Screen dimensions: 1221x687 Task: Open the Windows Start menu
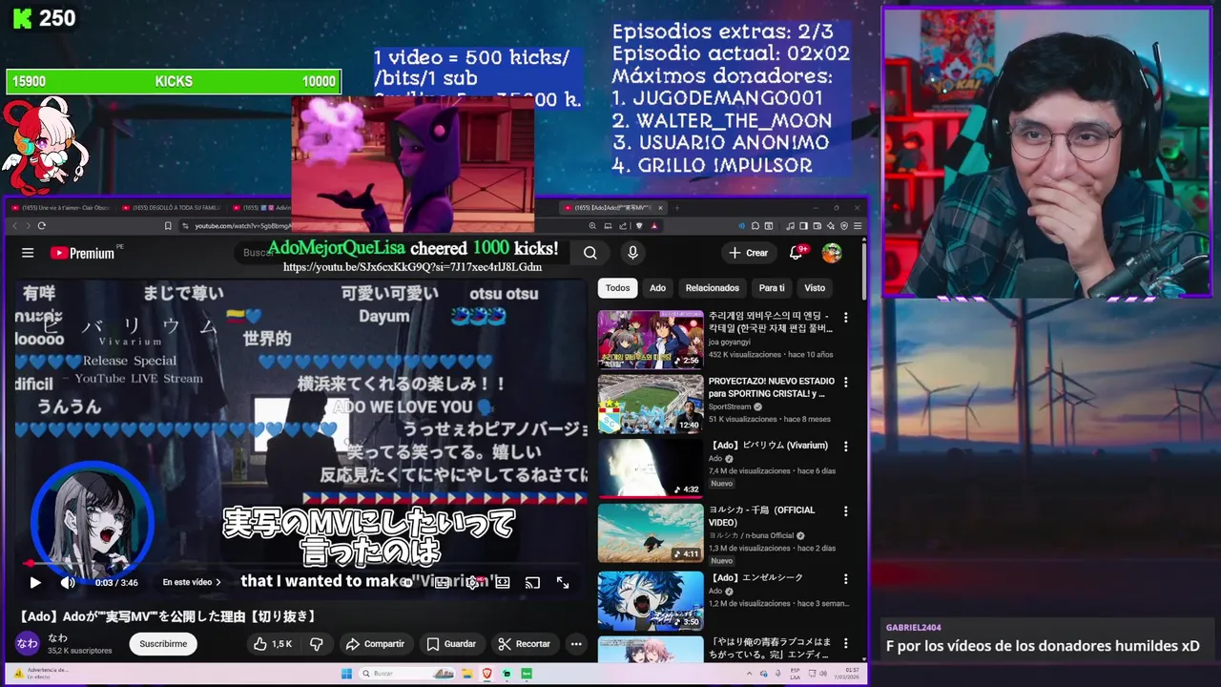(x=346, y=674)
